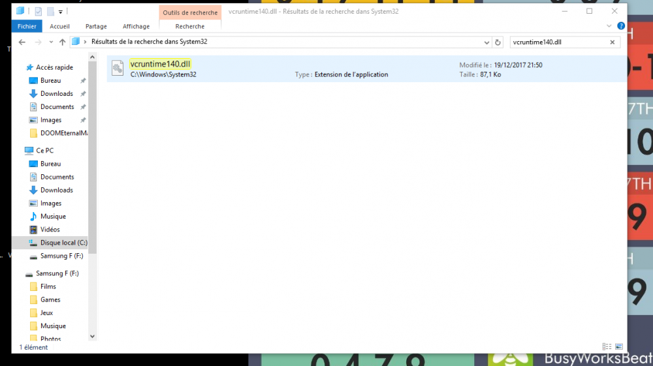Screen dimensions: 653x366
Task: Open recent locations dropdown arrow
Action: click(x=51, y=42)
